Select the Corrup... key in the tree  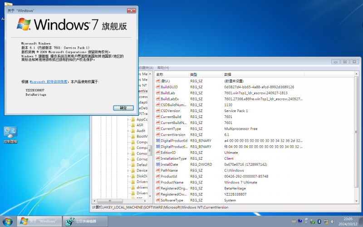pyautogui.click(x=142, y=159)
